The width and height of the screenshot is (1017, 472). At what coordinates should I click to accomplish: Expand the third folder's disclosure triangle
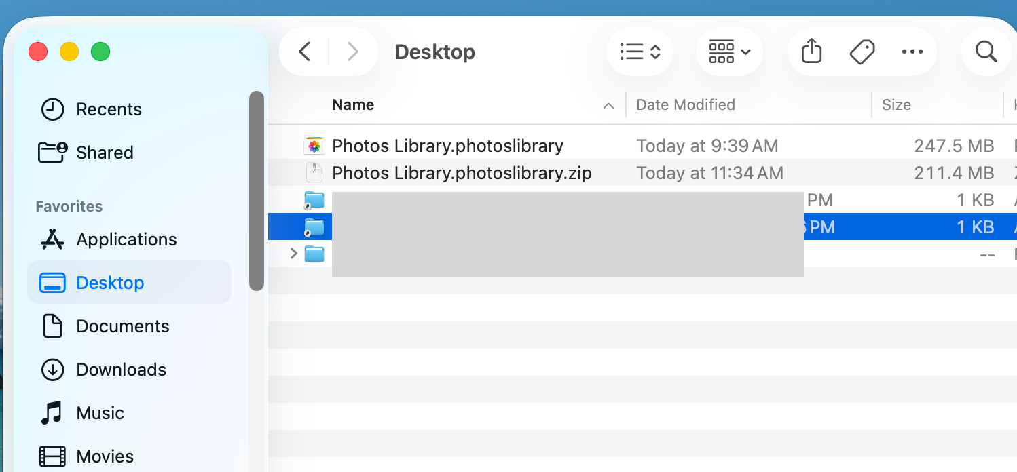coord(294,254)
